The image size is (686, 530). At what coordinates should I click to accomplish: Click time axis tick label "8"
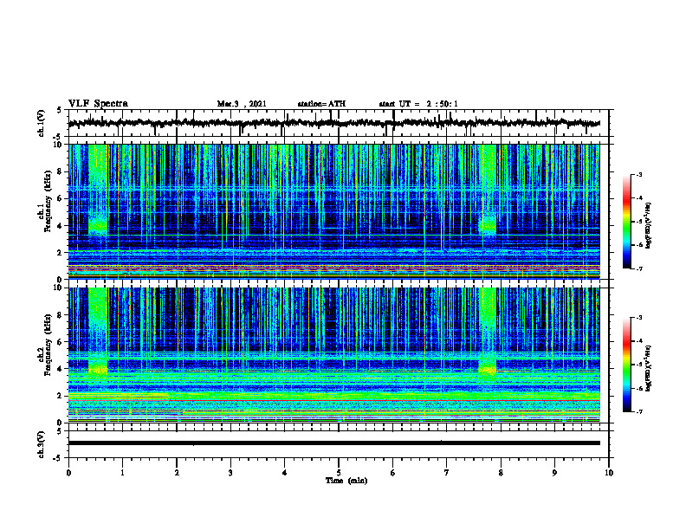[501, 473]
